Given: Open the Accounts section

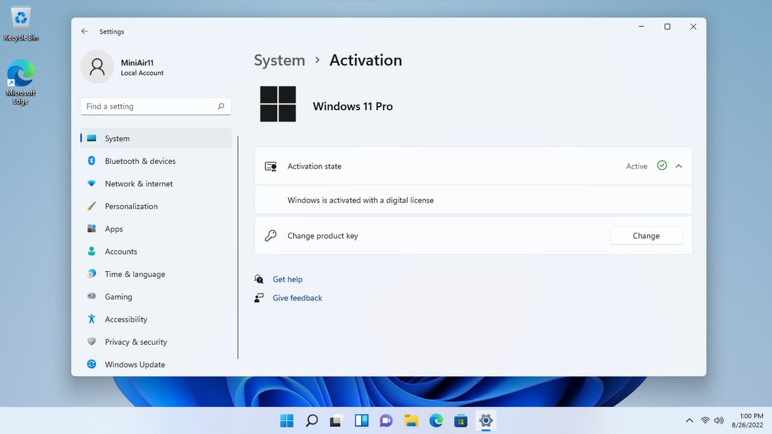Looking at the screenshot, I should (156, 251).
